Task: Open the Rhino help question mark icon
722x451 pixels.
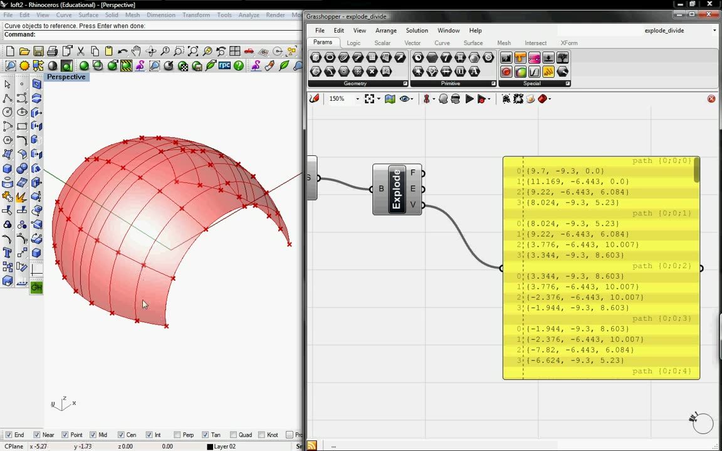Action: click(239, 66)
